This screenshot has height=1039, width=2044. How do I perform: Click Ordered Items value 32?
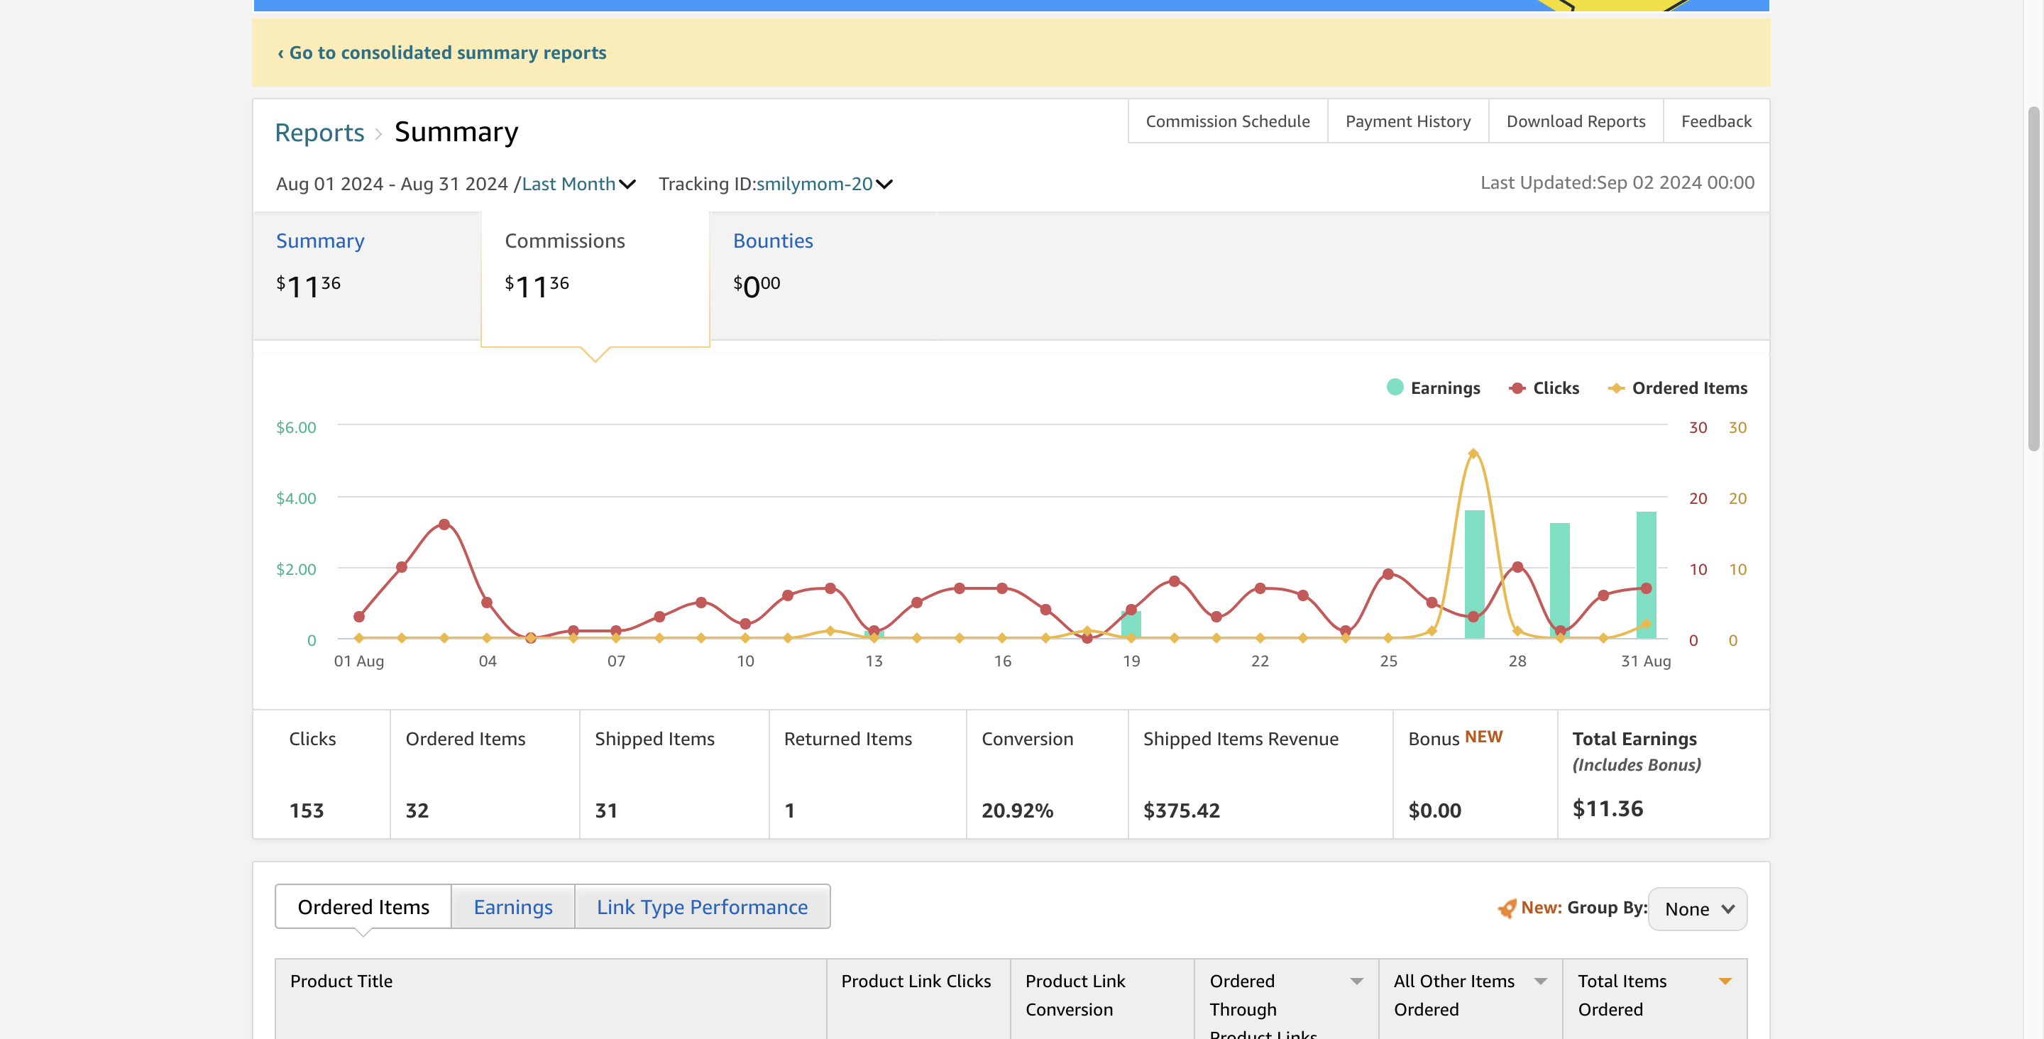(x=417, y=810)
